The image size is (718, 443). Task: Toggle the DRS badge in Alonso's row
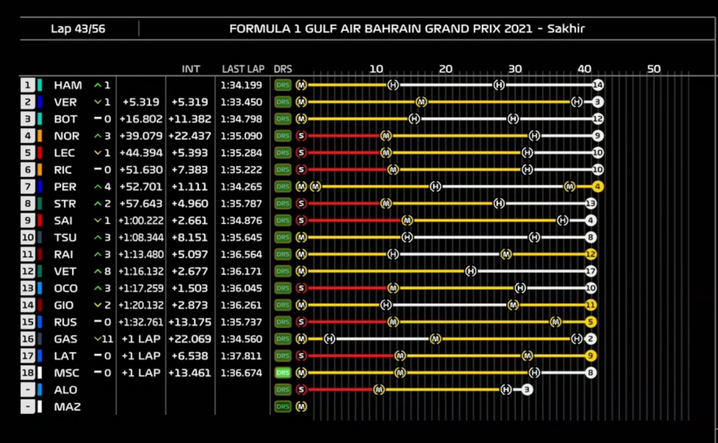[282, 389]
